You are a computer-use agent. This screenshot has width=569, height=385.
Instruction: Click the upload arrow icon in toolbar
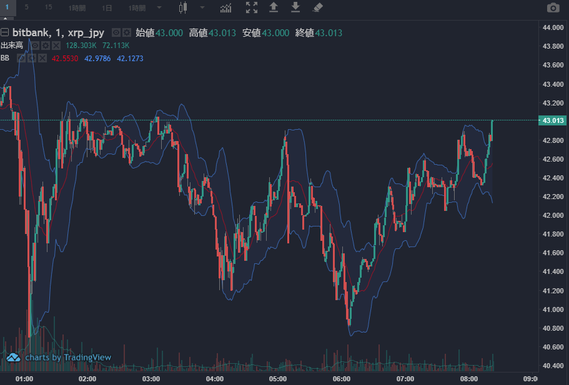click(x=274, y=8)
